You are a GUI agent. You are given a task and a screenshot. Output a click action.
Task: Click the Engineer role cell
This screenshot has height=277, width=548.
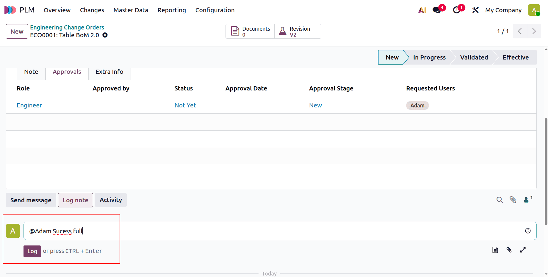(29, 105)
